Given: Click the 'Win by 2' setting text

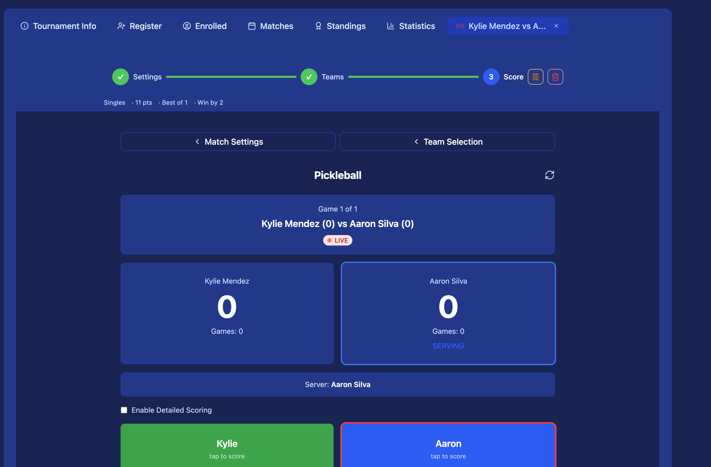Looking at the screenshot, I should 210,103.
